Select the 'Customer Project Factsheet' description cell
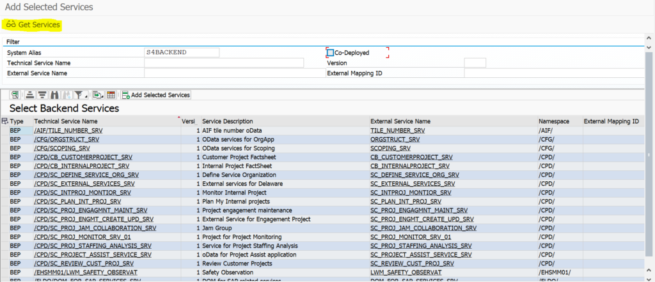Image resolution: width=655 pixels, height=282 pixels. pyautogui.click(x=285, y=157)
